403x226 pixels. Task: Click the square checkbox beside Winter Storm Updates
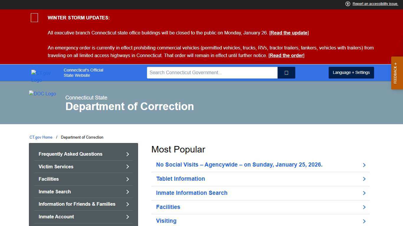pos(34,18)
